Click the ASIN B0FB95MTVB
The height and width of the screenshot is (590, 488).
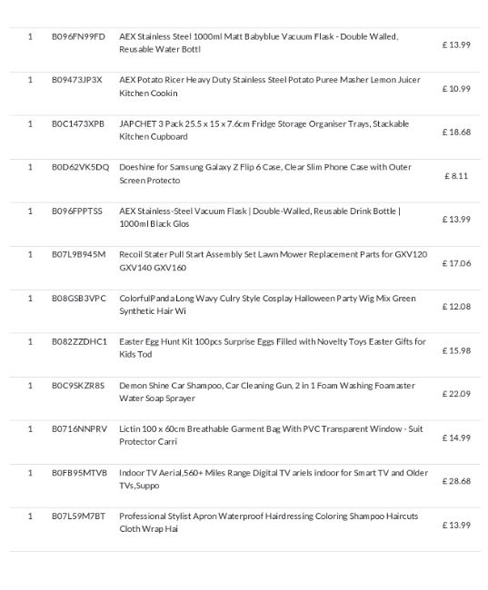79,473
